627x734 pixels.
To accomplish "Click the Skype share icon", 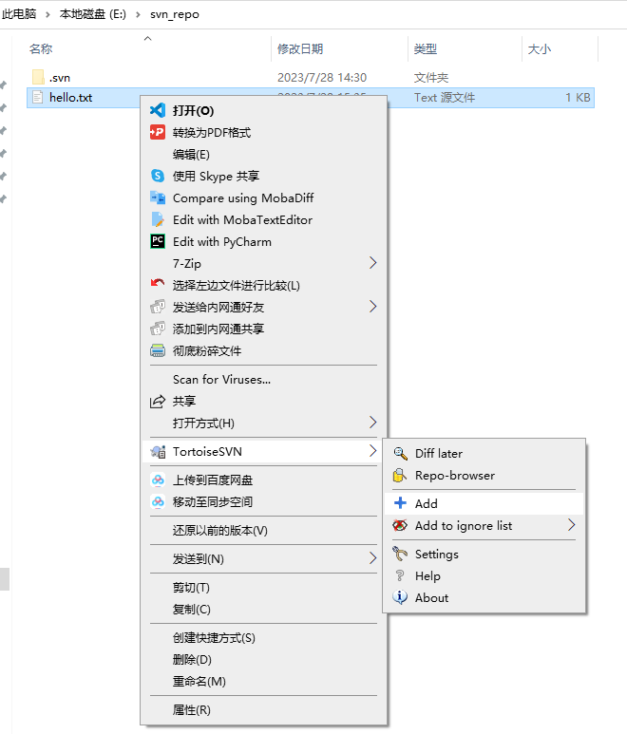I will click(158, 176).
